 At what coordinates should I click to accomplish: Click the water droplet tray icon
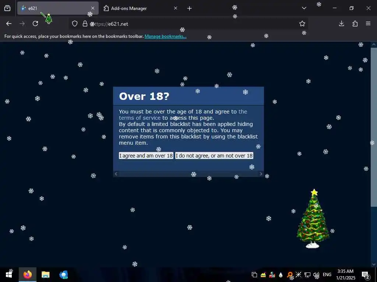(x=281, y=275)
